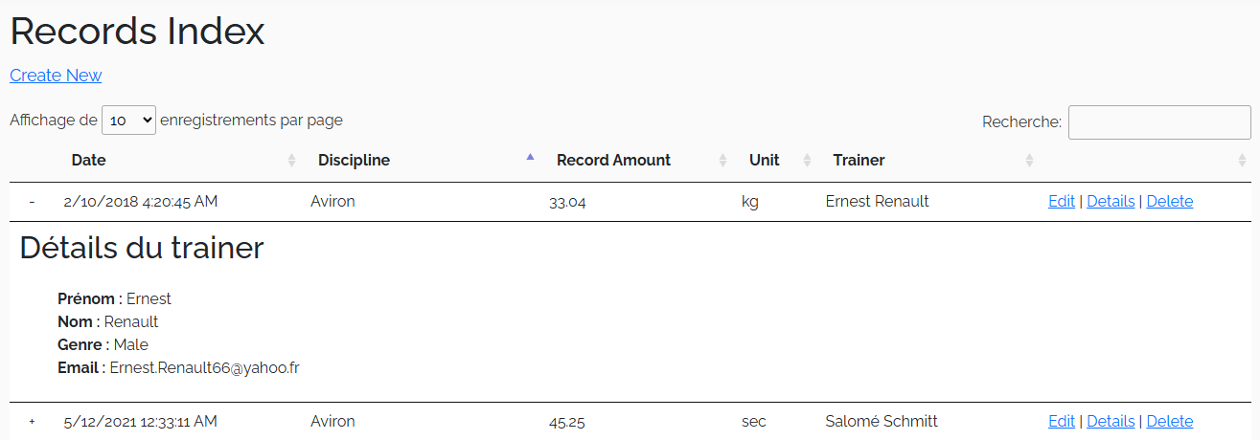The width and height of the screenshot is (1260, 440).
Task: Expand Salomé Schmitt row details
Action: point(32,422)
